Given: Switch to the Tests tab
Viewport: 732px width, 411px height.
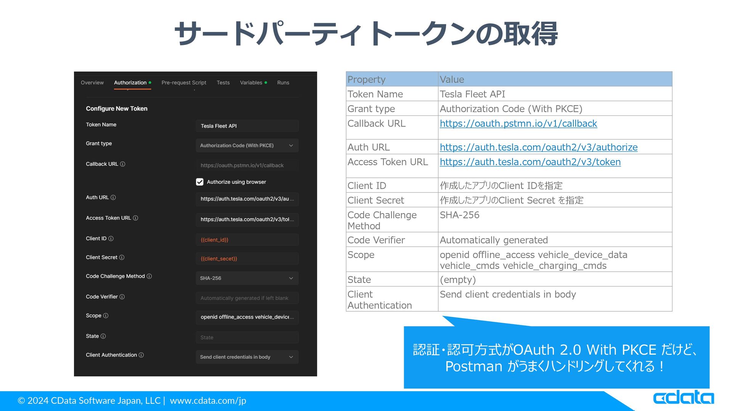Looking at the screenshot, I should point(223,83).
